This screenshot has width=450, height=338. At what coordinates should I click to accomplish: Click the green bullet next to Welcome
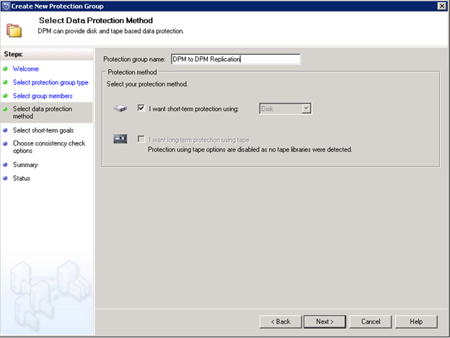coord(5,69)
